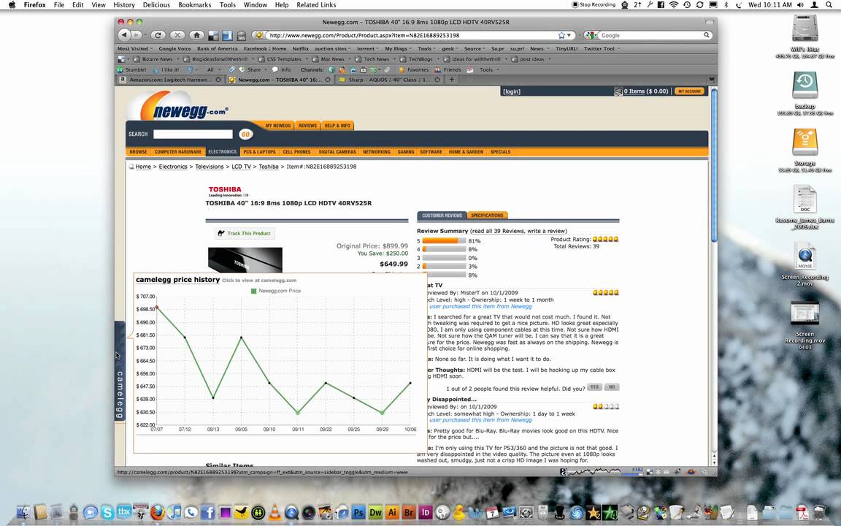The width and height of the screenshot is (841, 526).
Task: Click 'read all 39 Reviews' link
Action: 498,231
